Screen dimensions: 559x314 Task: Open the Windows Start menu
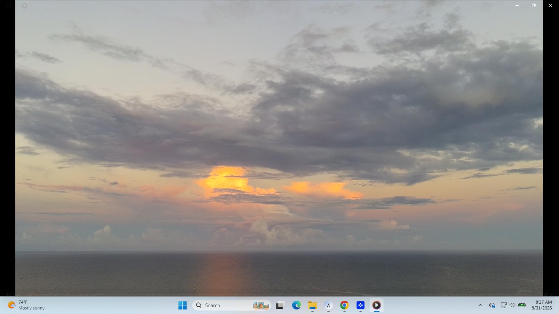click(182, 305)
